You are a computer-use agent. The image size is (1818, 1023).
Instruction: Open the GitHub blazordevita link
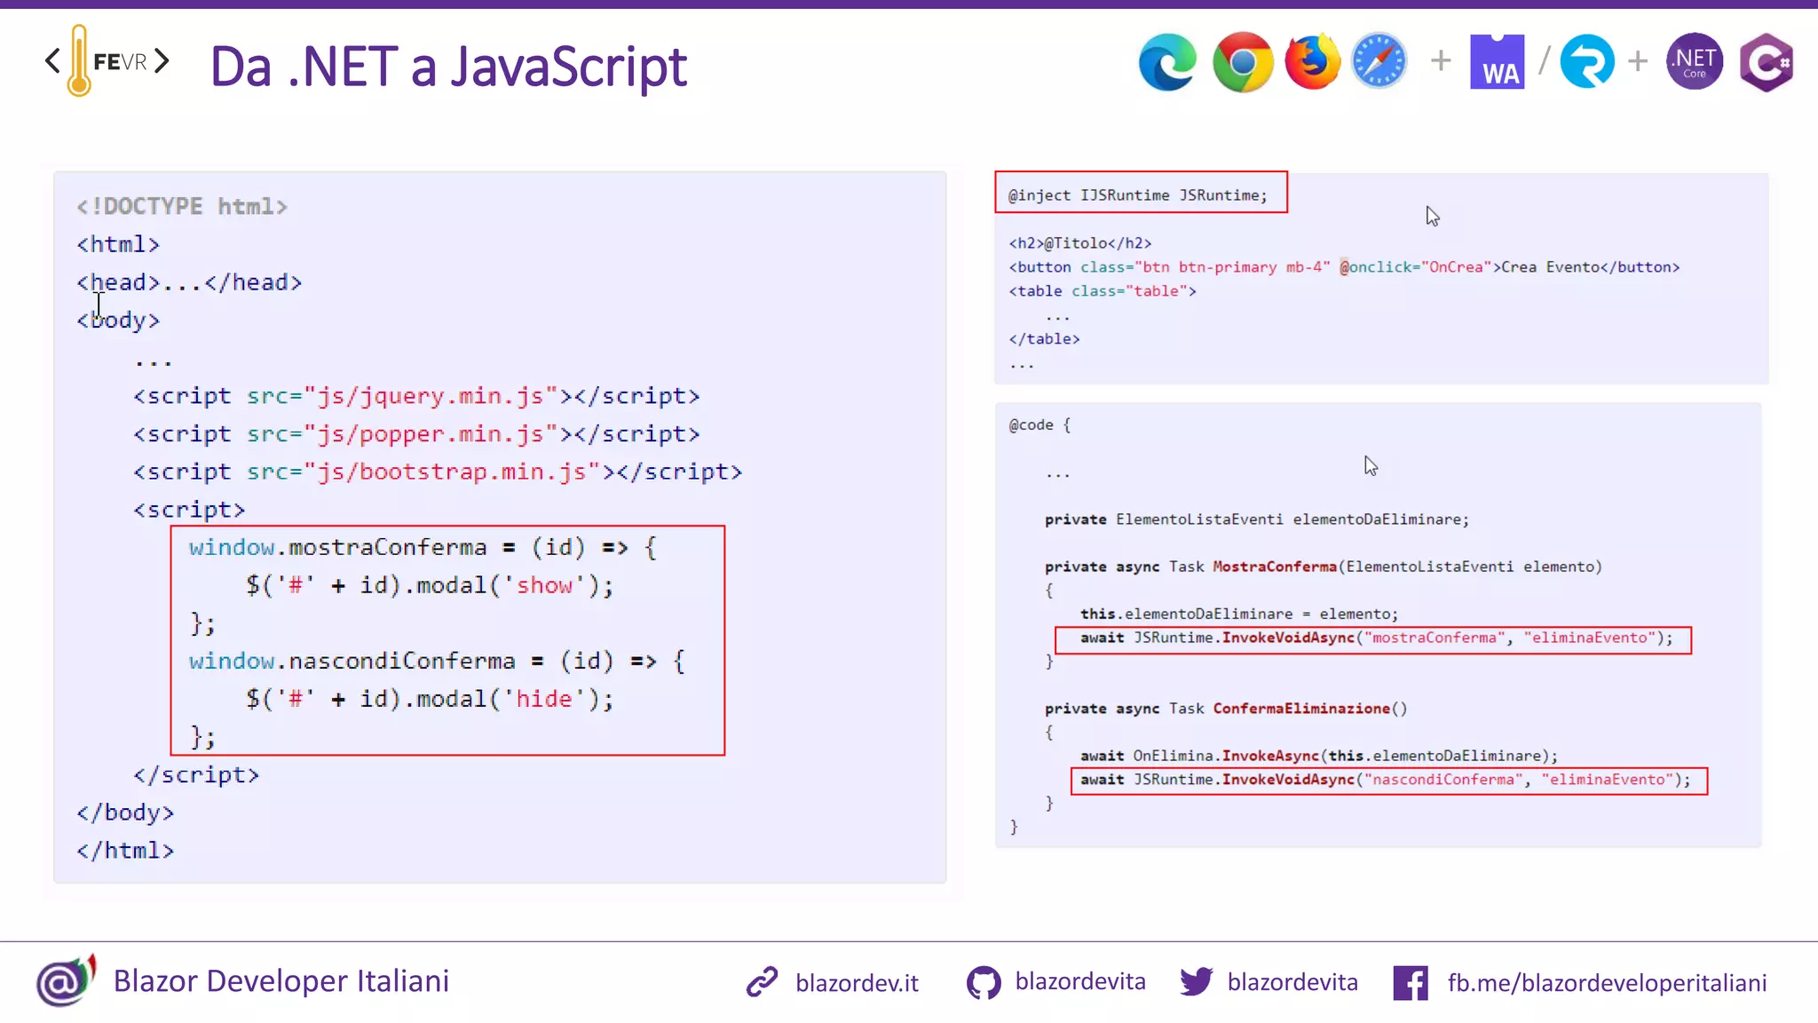pos(1080,981)
